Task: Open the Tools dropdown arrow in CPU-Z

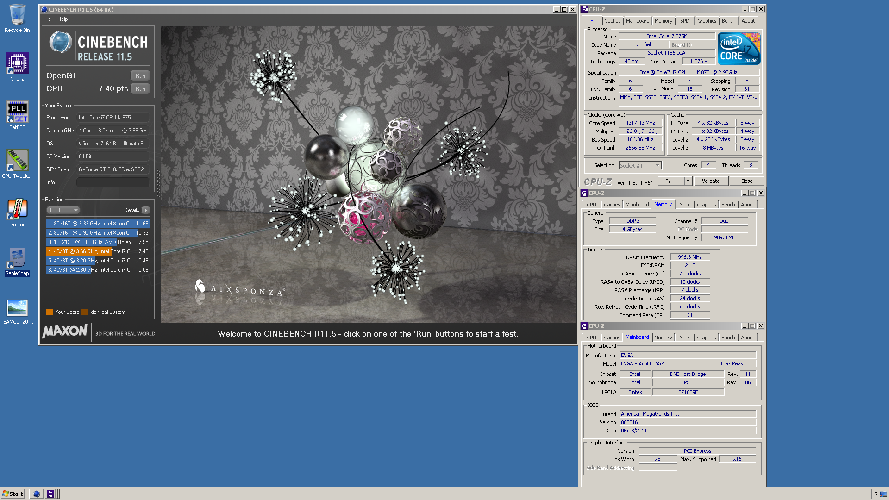Action: (688, 181)
